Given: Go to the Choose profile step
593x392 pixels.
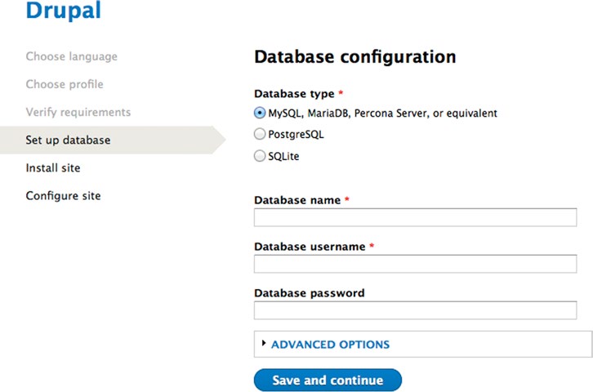Looking at the screenshot, I should pos(65,84).
